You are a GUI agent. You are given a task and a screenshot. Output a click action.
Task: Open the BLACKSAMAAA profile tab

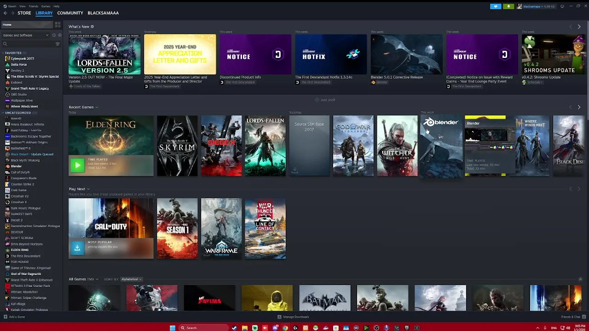[103, 13]
